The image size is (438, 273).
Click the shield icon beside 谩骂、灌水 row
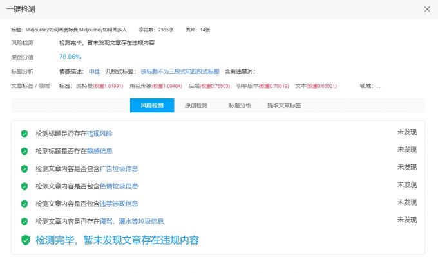[24, 222]
